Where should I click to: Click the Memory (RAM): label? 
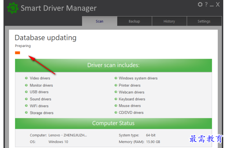click(131, 142)
